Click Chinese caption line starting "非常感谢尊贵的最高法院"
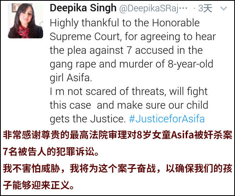 click(x=117, y=135)
